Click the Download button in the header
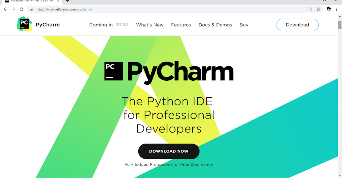This screenshot has width=342, height=179. click(297, 25)
